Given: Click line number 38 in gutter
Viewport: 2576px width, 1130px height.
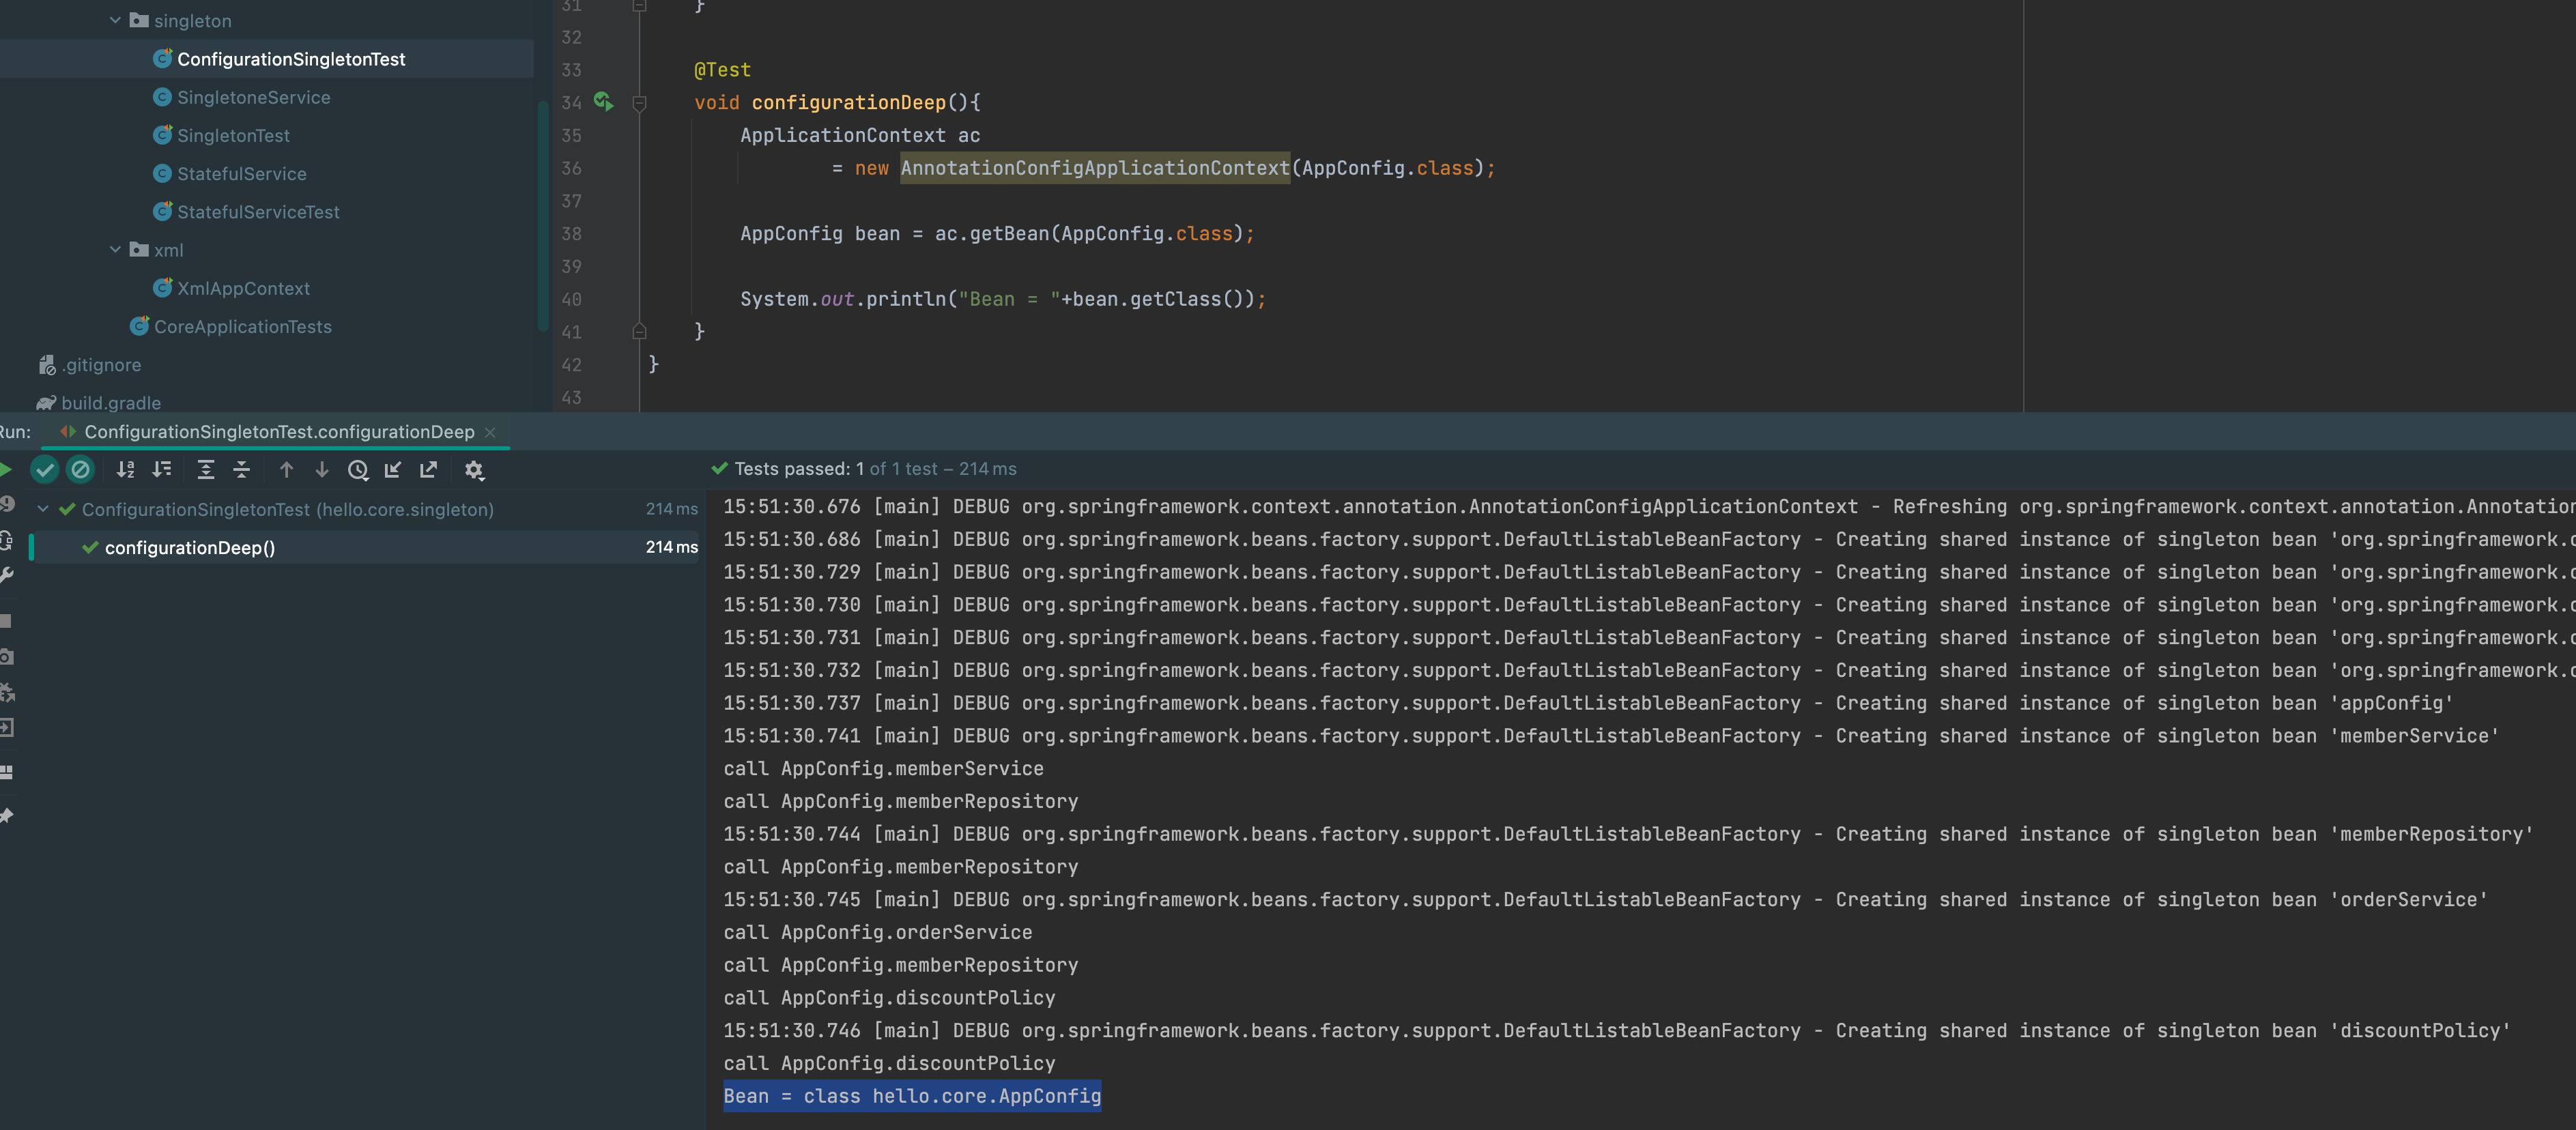Looking at the screenshot, I should click(x=571, y=234).
